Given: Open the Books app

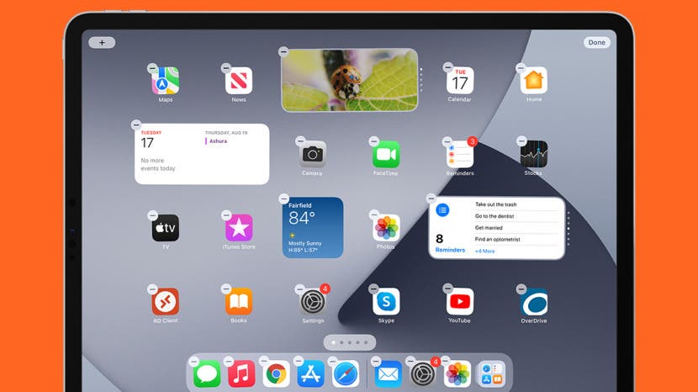Looking at the screenshot, I should click(239, 302).
